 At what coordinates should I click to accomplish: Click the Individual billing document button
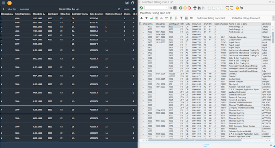coord(211,18)
